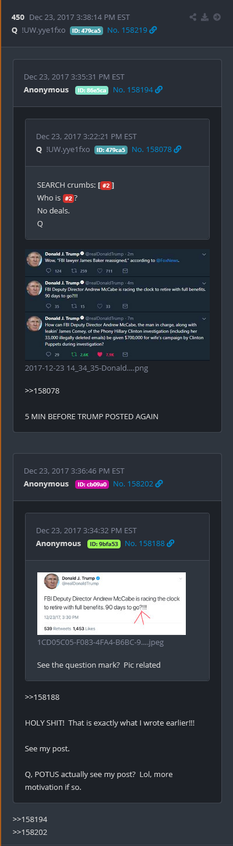Image resolution: width=233 pixels, height=846 pixels.
Task: Open post No. 158078 link
Action: click(152, 150)
